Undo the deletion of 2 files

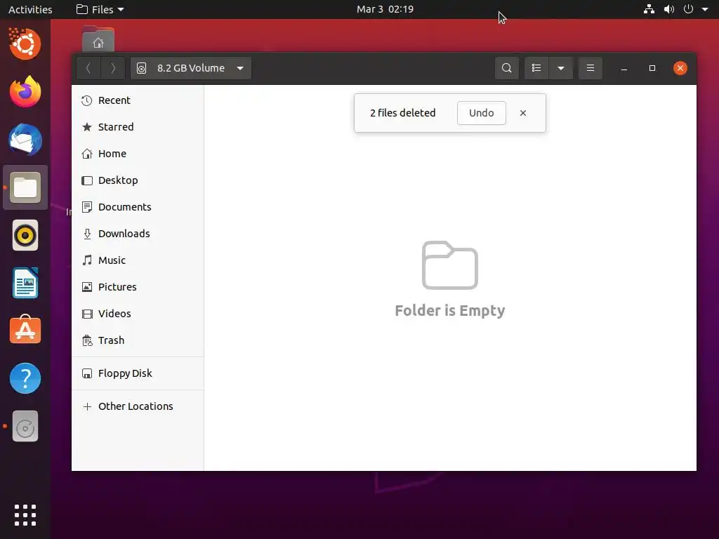pos(482,113)
